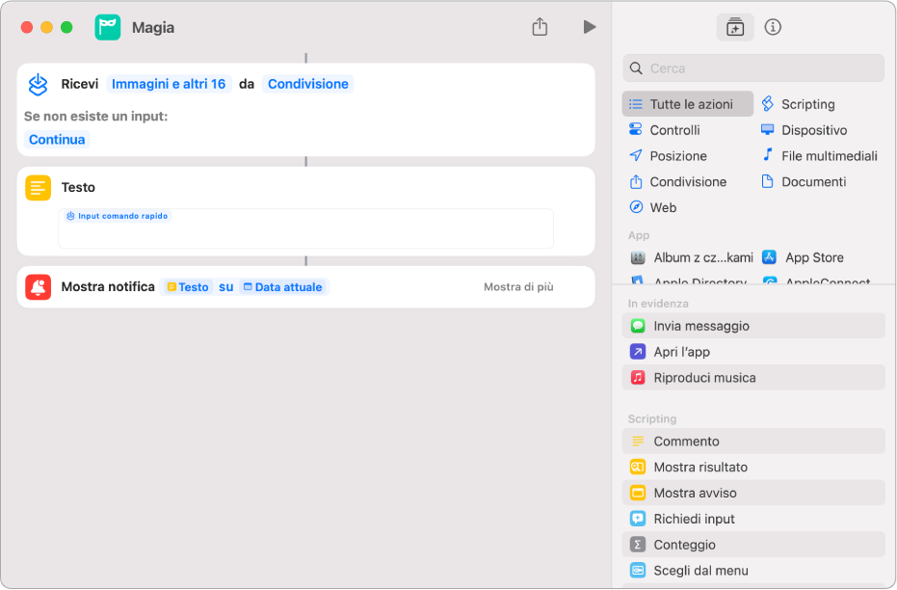
Task: Click 'Se non esiste un input:' label
Action: tap(95, 117)
